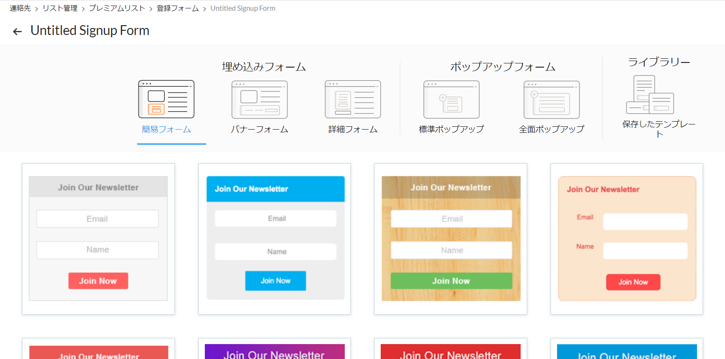Viewport: 725px width, 359px height.
Task: Click the ポップアップフォーム section heading
Action: click(503, 67)
